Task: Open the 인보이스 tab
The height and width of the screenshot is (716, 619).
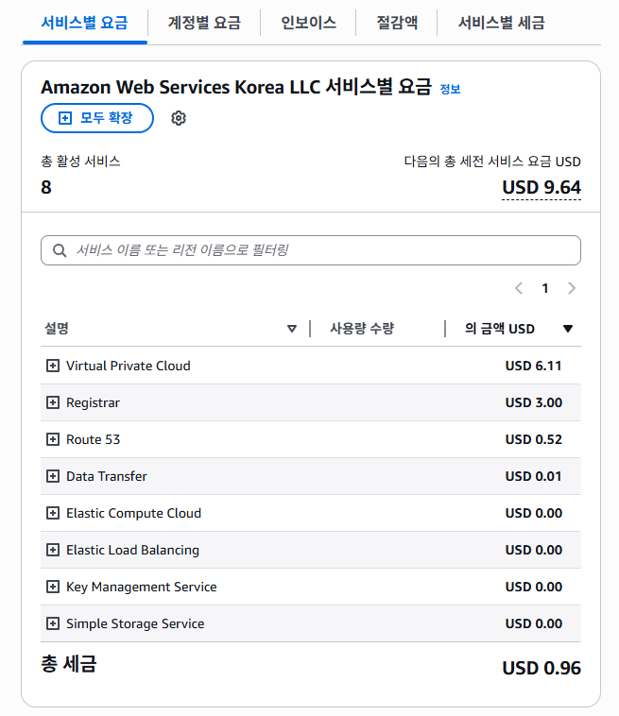Action: 308,23
